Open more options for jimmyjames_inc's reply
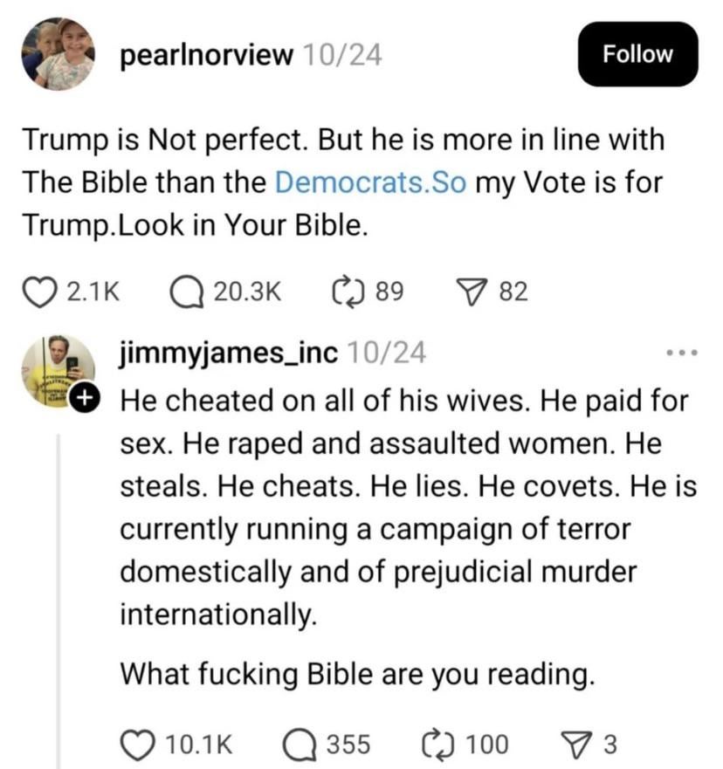The image size is (723, 769). click(683, 354)
